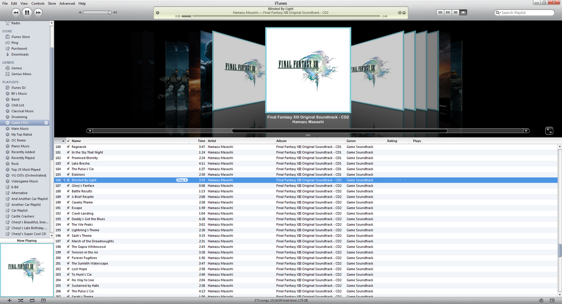This screenshot has width=562, height=304.
Task: Click the speaker icon on the Blinded By Light row
Action: (x=64, y=180)
